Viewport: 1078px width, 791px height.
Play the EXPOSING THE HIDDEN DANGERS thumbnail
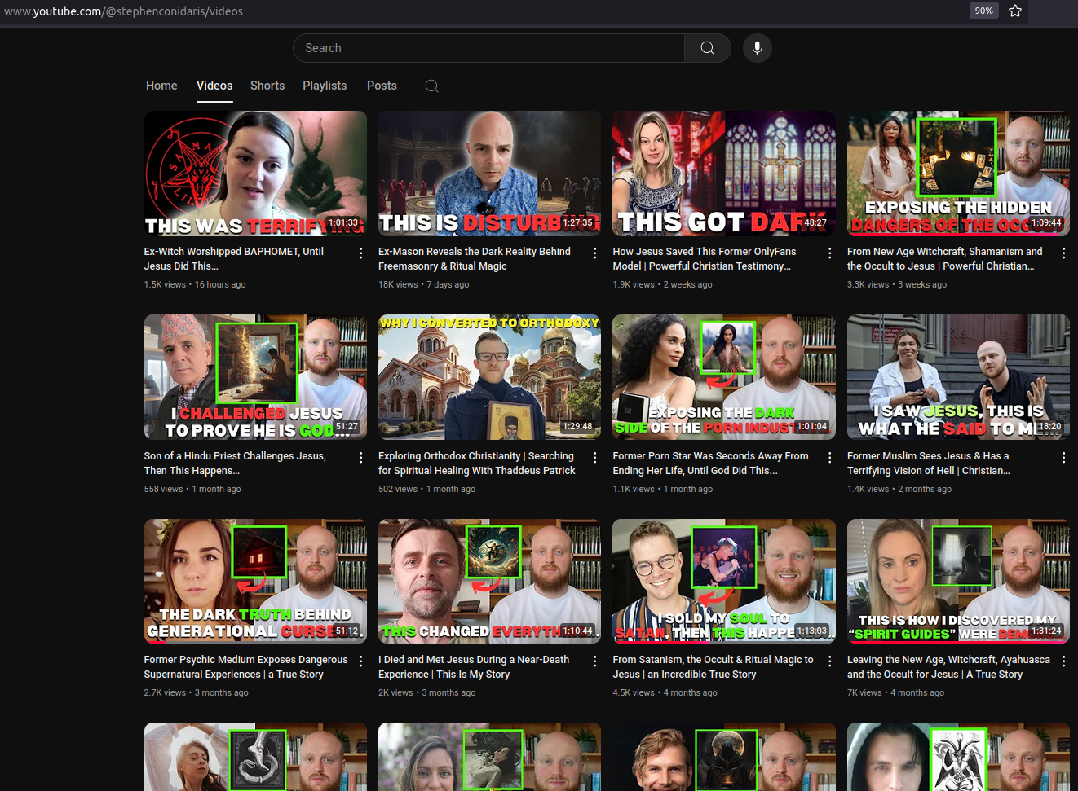tap(958, 174)
